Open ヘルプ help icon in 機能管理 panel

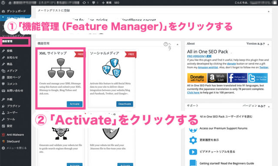click(x=165, y=44)
